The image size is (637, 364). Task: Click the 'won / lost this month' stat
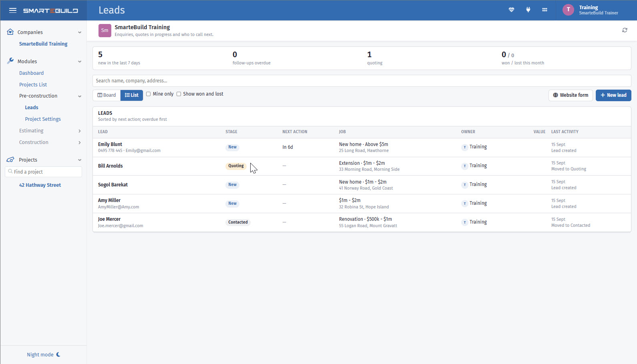[x=523, y=58]
